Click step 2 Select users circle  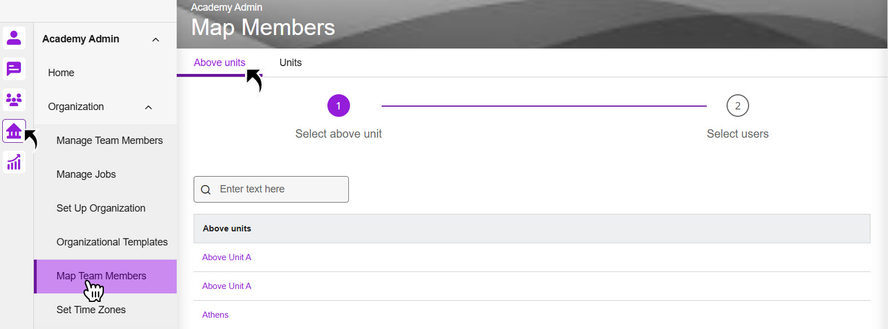tap(737, 106)
